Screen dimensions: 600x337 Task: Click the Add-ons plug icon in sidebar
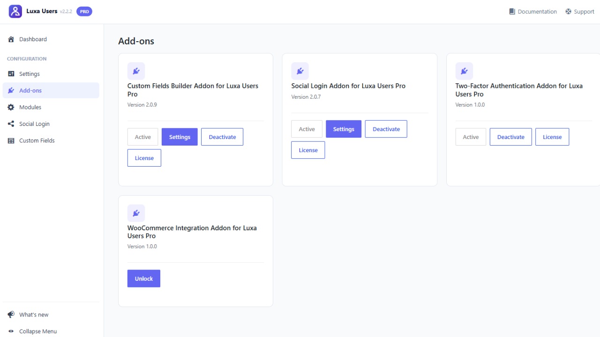(11, 90)
